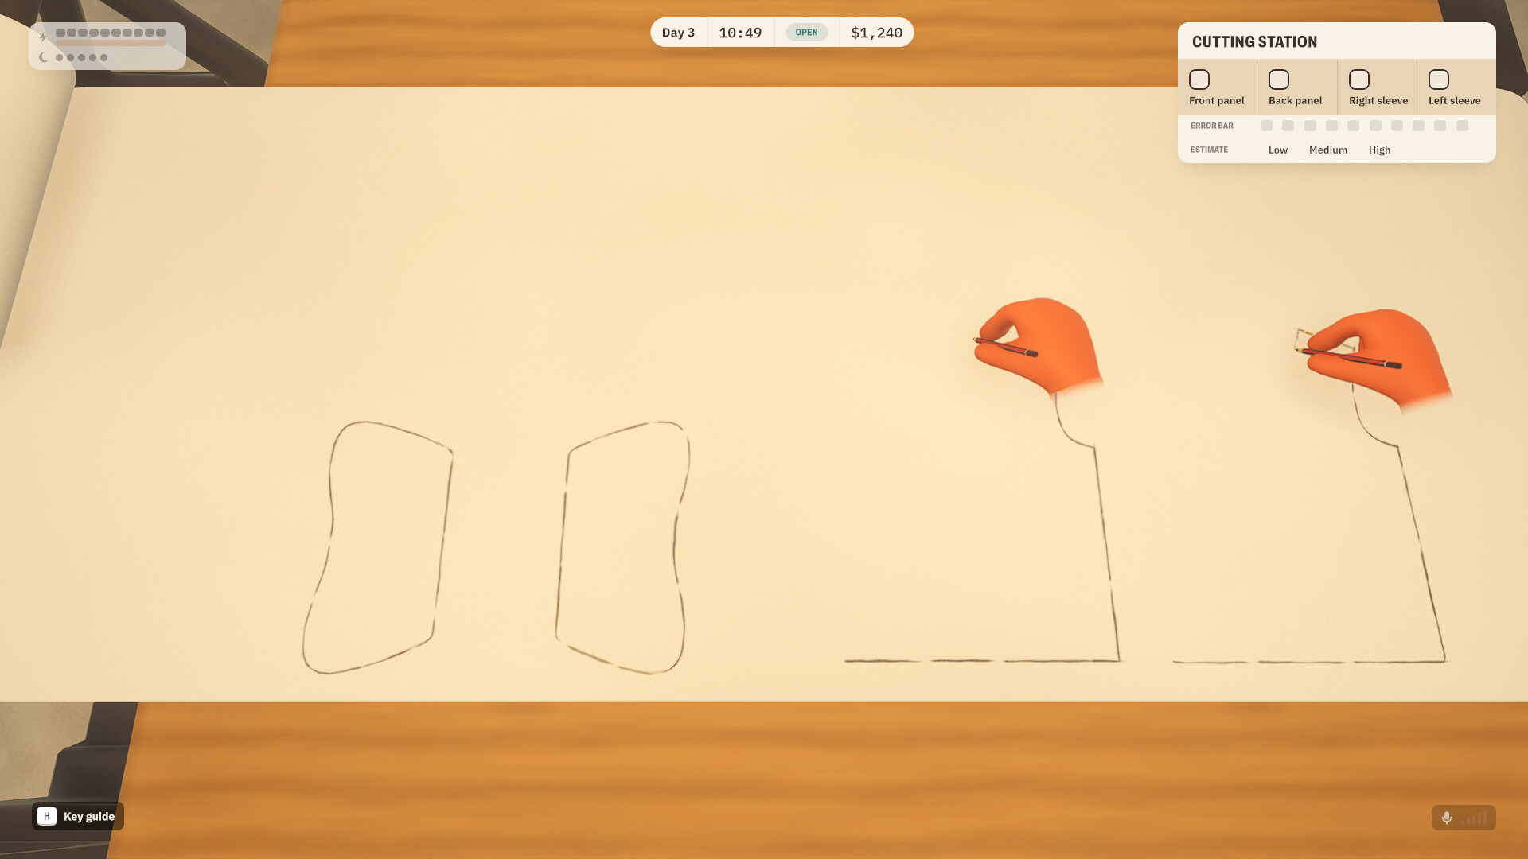Viewport: 1528px width, 859px height.
Task: Tick the Right sleeve checkbox
Action: [x=1358, y=80]
